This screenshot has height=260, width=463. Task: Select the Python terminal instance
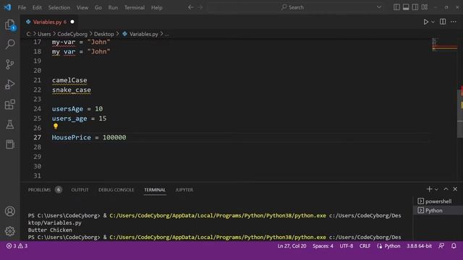(438, 210)
